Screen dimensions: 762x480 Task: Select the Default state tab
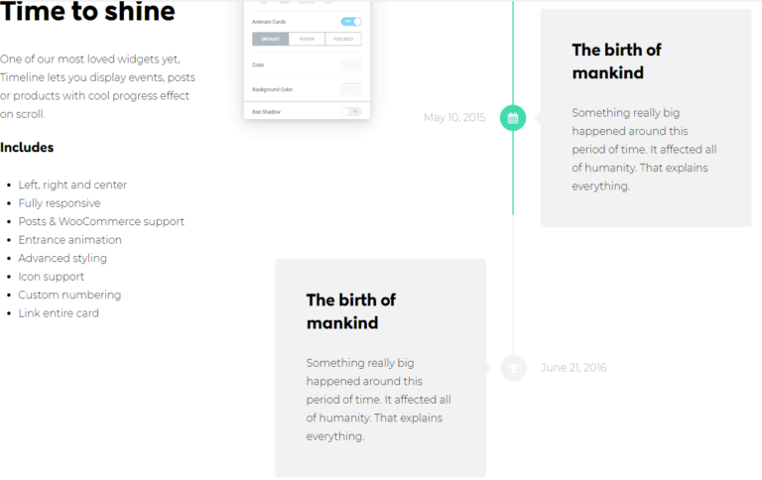[x=270, y=39]
